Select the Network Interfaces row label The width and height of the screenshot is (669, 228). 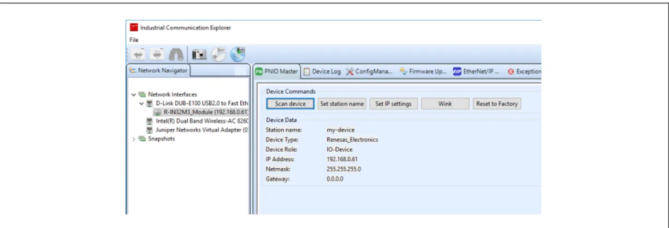pyautogui.click(x=172, y=95)
